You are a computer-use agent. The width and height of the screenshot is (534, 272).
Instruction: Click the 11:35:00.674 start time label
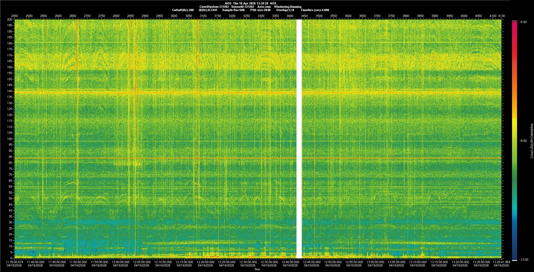tap(14, 262)
